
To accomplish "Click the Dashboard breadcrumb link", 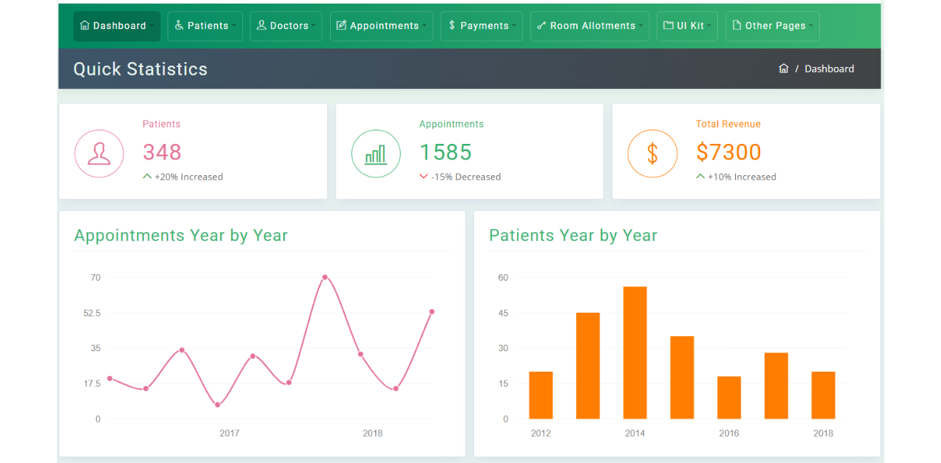I will click(x=829, y=68).
